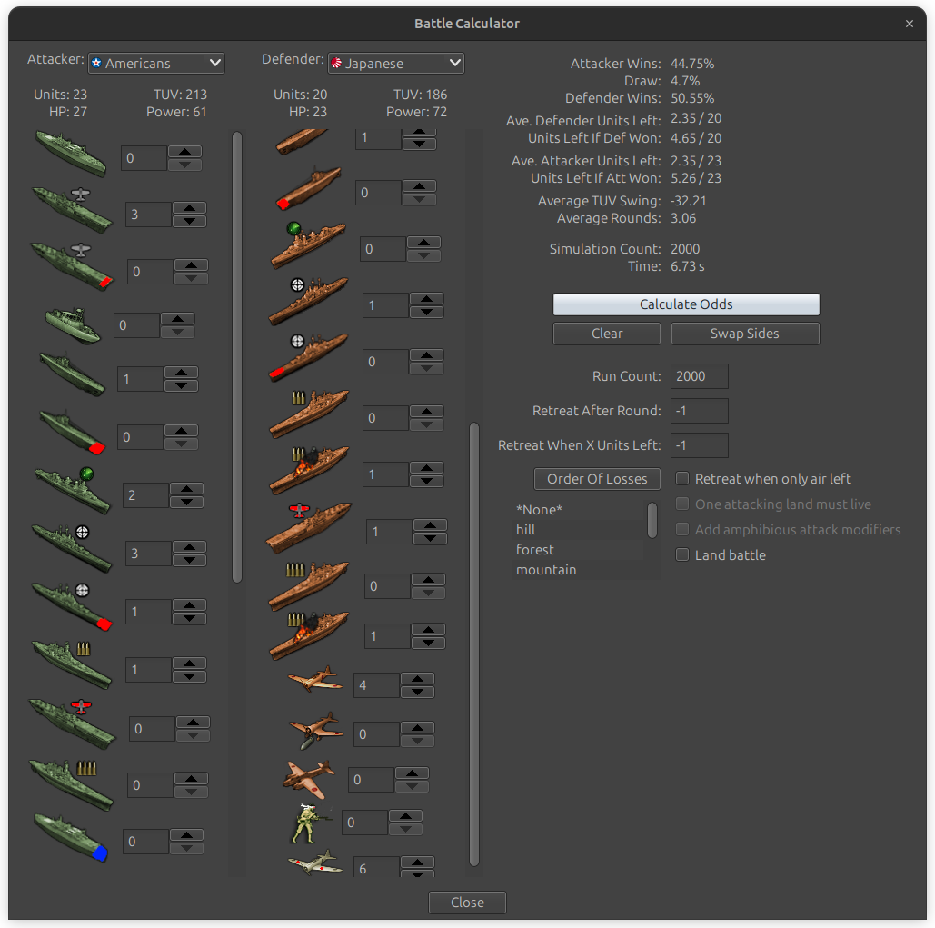
Task: Click inside the Run Count field
Action: (699, 376)
